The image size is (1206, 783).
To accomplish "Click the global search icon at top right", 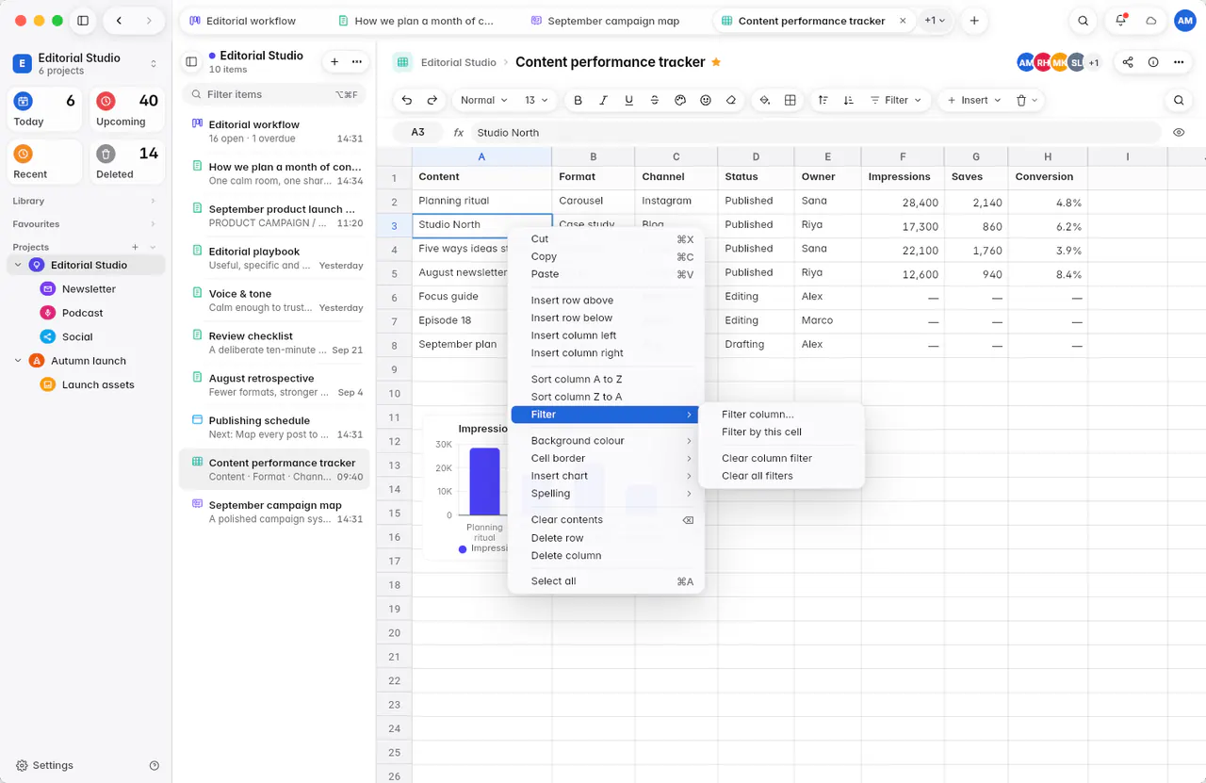I will pos(1084,21).
